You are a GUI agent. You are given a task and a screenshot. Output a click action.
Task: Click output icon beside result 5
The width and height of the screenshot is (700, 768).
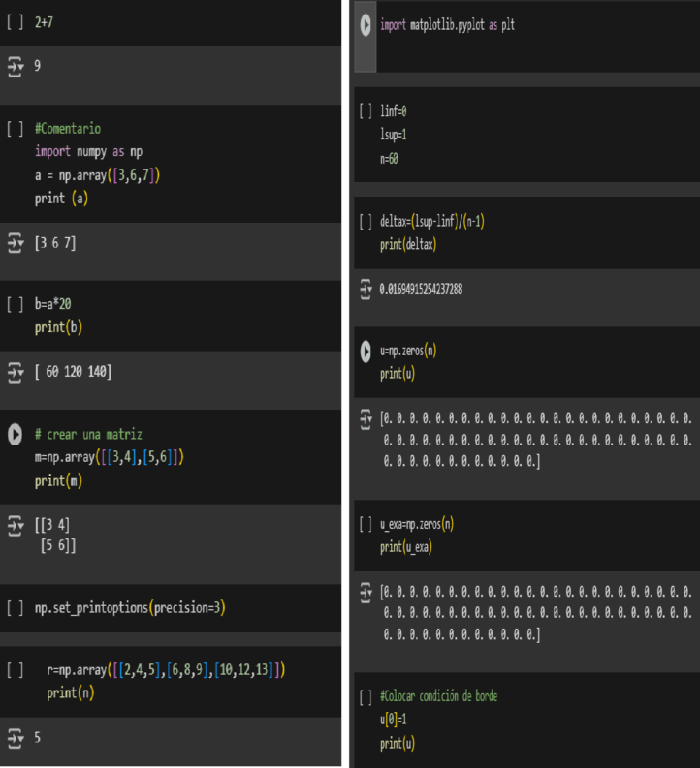[16, 738]
